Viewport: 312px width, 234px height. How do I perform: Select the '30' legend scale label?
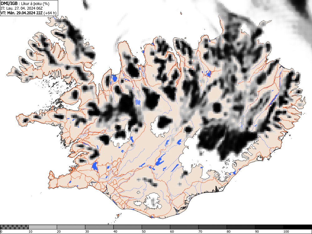(87, 232)
